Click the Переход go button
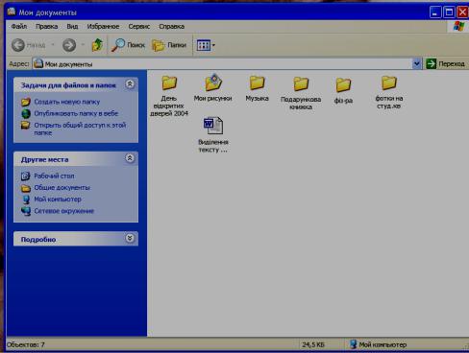The height and width of the screenshot is (353, 469). click(x=446, y=64)
